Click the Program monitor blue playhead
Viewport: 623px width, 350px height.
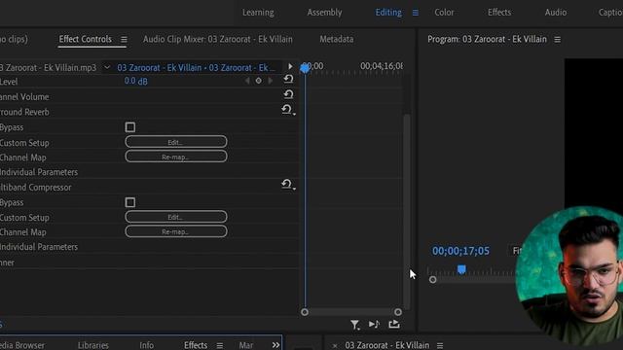click(461, 270)
